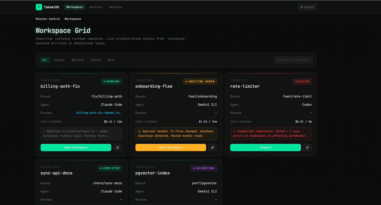Image resolution: width=381 pixels, height=205 pixels.
Task: Click the Workspace Grid heading
Action: 63,31
